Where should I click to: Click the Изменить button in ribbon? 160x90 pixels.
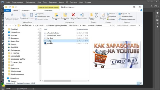pyautogui.click(x=111, y=16)
